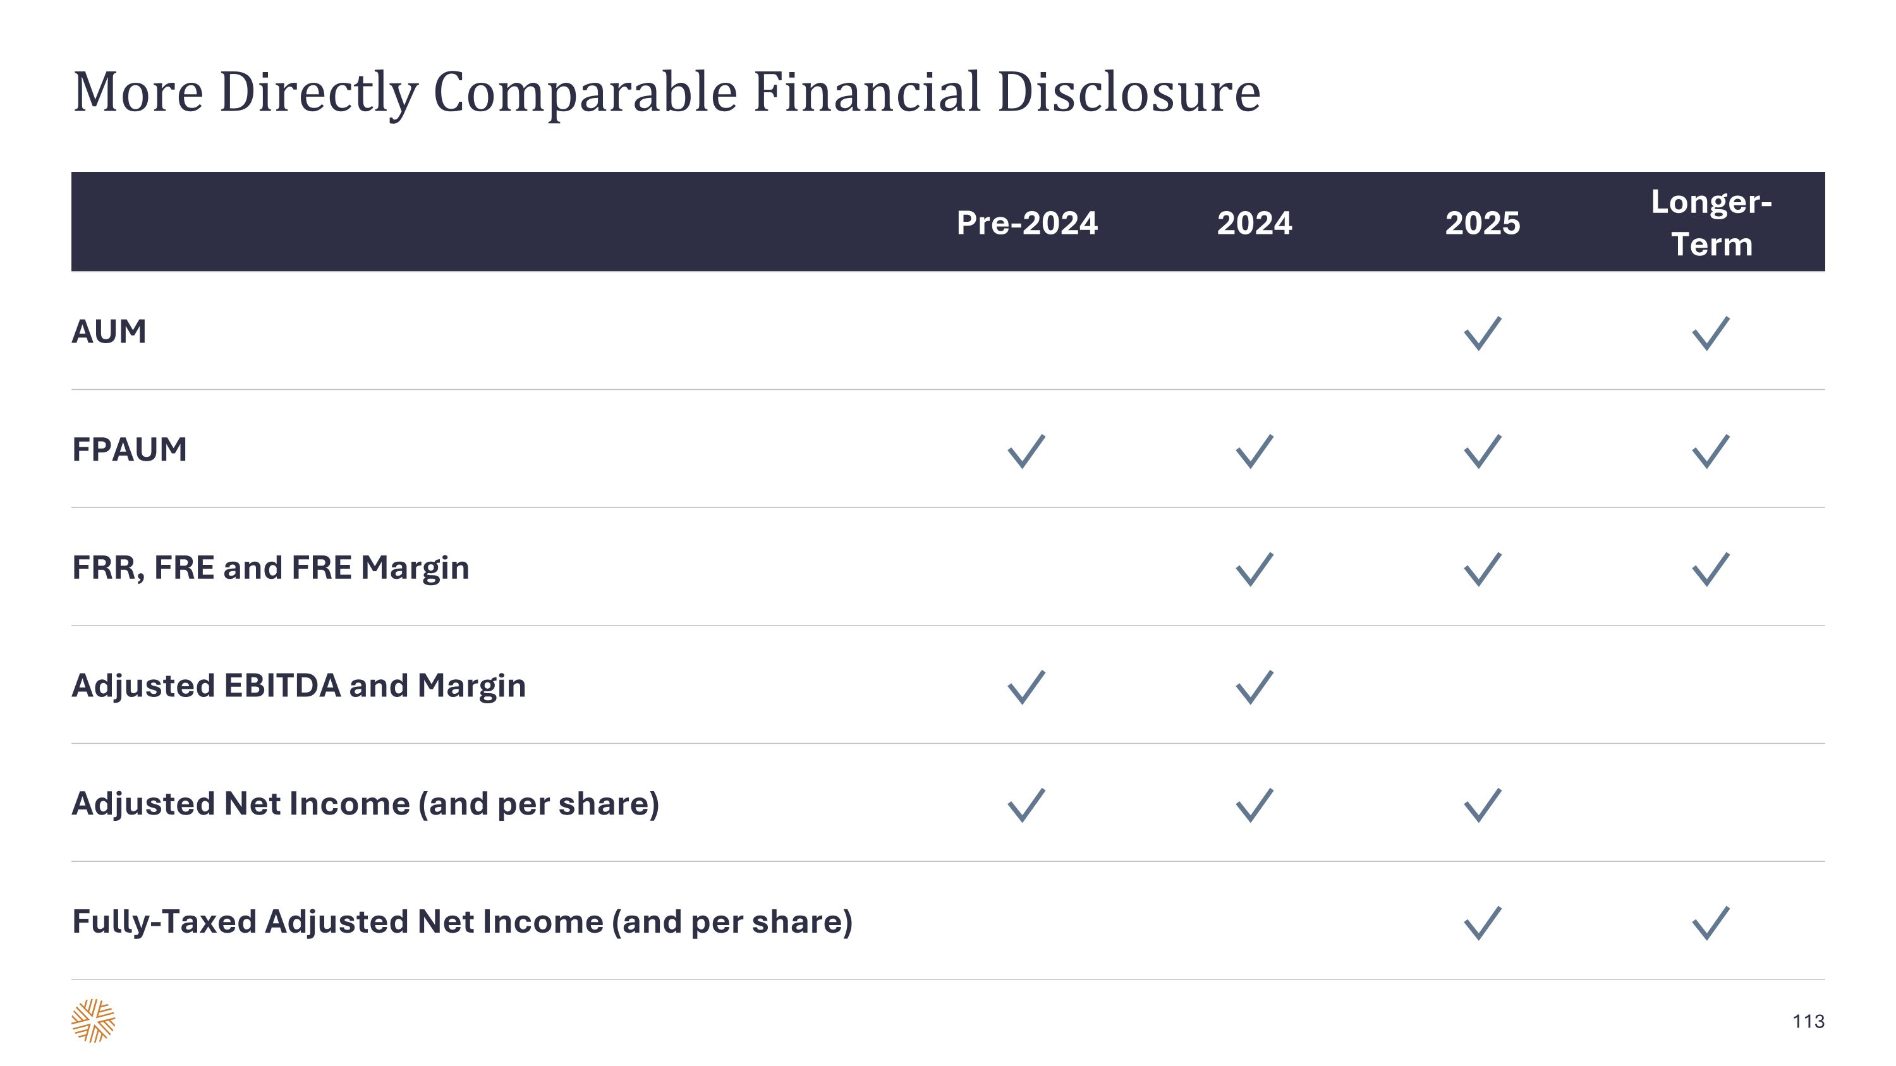
Task: Select FPAUM checkmark in 2024 column
Action: [1254, 451]
